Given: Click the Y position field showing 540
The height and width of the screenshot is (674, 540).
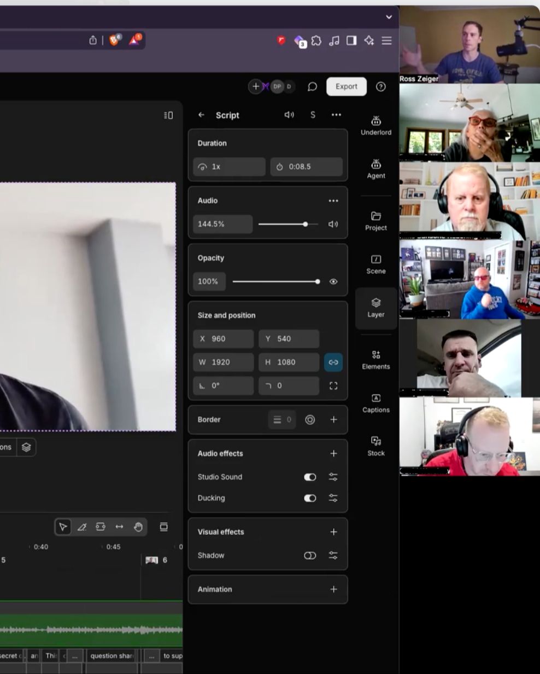Looking at the screenshot, I should [x=289, y=339].
